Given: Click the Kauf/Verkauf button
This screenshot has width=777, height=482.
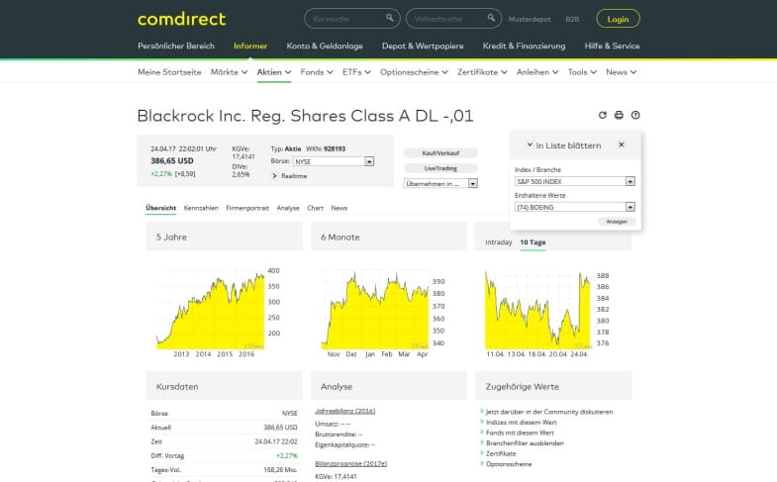Looking at the screenshot, I should click(440, 153).
